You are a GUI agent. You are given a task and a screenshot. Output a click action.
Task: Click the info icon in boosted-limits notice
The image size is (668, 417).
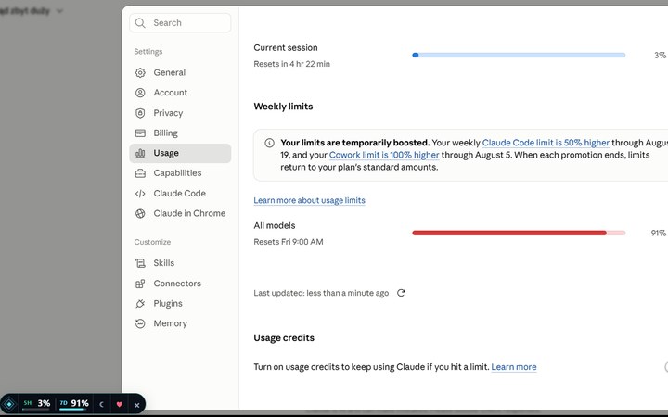click(269, 143)
